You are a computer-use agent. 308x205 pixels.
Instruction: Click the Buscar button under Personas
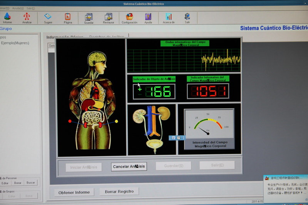click(x=30, y=183)
